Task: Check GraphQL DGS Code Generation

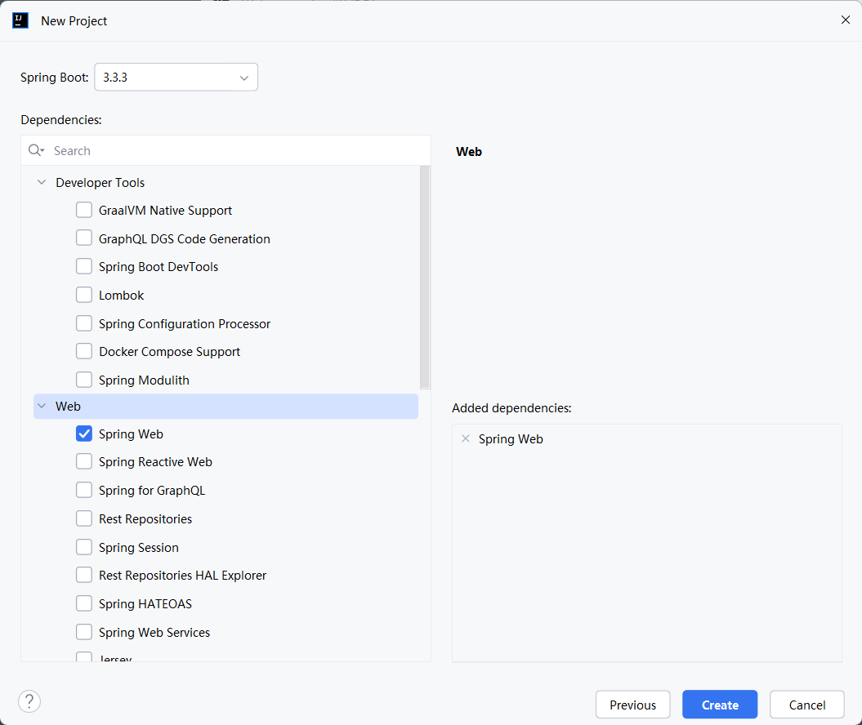Action: click(x=84, y=238)
